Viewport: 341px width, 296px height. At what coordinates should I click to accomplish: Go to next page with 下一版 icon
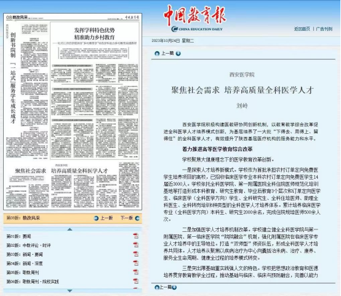[x=137, y=218]
